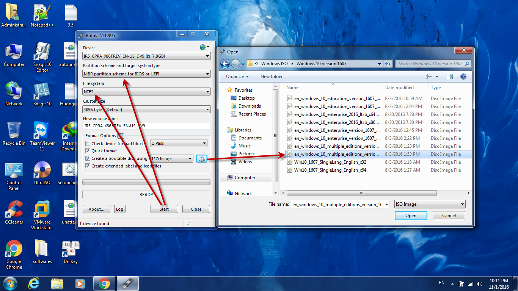The height and width of the screenshot is (291, 518).
Task: Select Desktop under Favorites
Action: click(x=246, y=98)
